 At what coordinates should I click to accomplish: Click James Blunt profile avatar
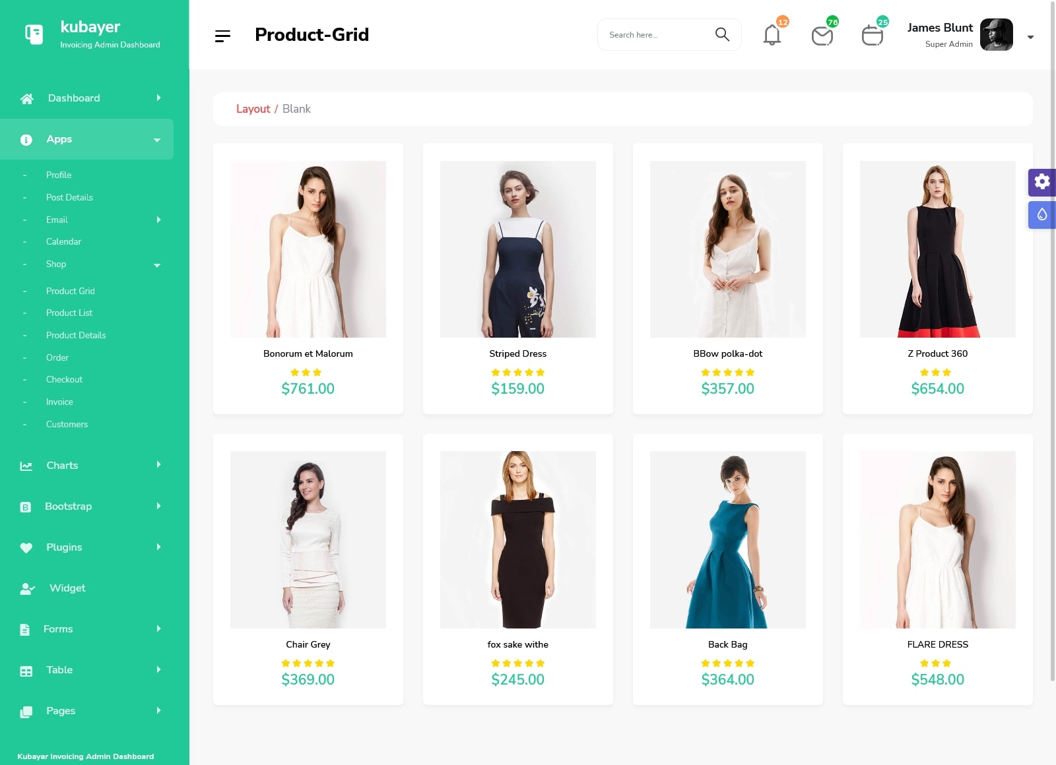(x=997, y=35)
